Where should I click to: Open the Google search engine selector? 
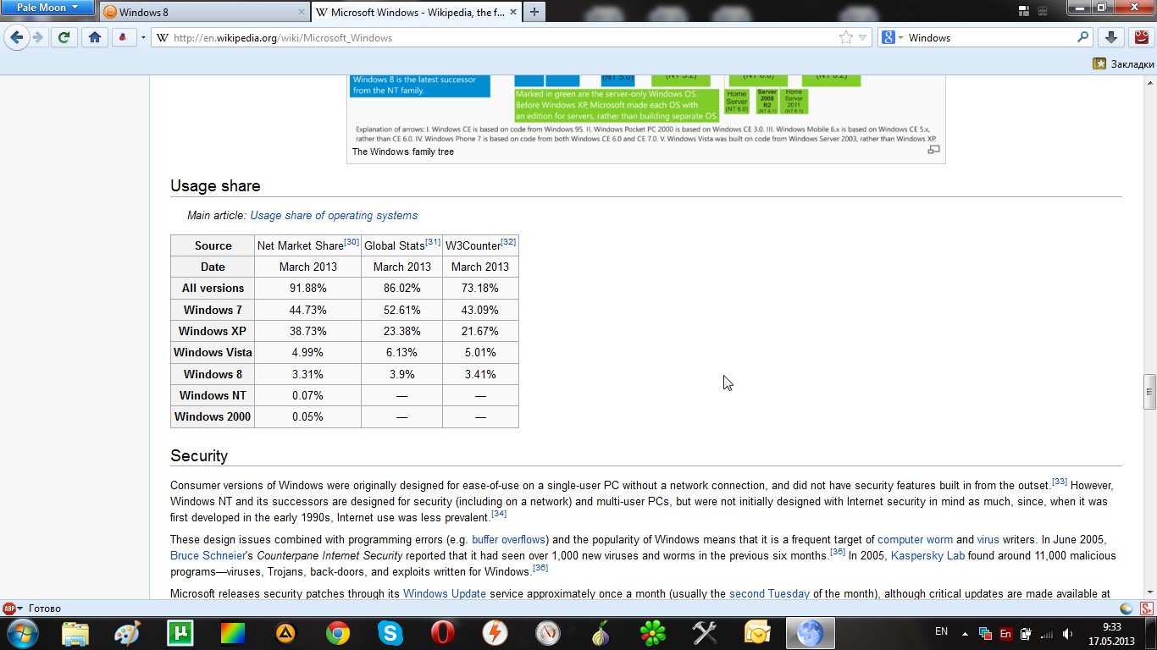(893, 37)
